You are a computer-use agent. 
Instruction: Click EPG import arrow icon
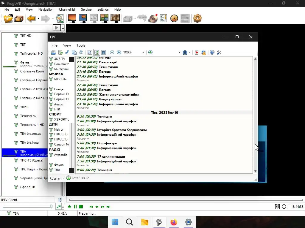[x=60, y=52]
